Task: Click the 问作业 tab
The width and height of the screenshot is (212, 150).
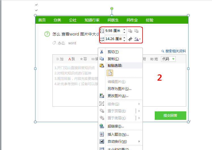Action: [132, 20]
